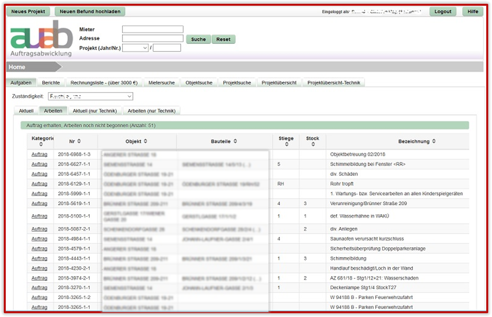
Task: Open Auftrag link for 2018-4579-1-1
Action: point(39,249)
